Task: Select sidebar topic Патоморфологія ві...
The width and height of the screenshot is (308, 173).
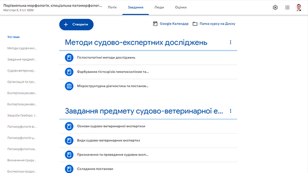Action: (22, 126)
